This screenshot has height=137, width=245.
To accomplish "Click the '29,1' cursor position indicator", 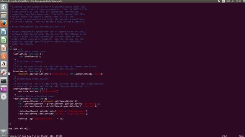I will (225, 136).
